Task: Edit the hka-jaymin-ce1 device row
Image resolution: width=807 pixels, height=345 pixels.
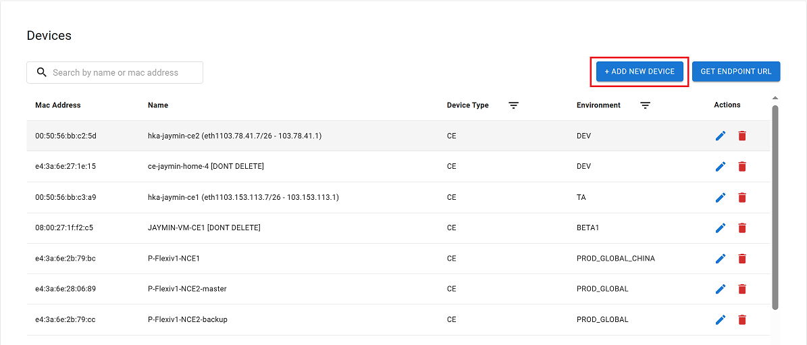Action: (721, 197)
